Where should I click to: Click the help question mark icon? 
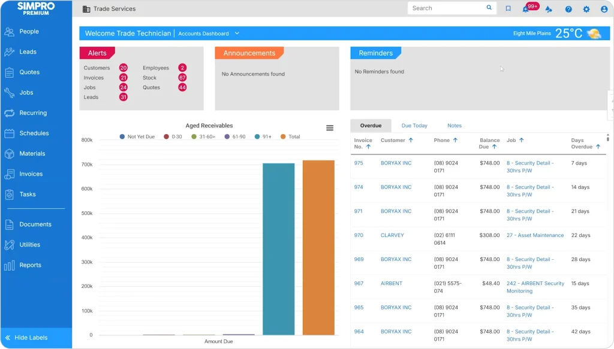pos(568,9)
